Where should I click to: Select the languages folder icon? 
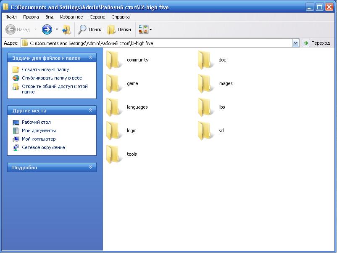[x=113, y=107]
